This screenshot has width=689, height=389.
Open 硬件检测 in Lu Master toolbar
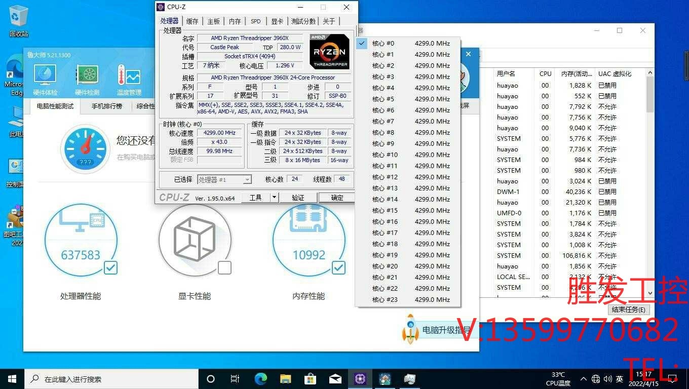87,80
